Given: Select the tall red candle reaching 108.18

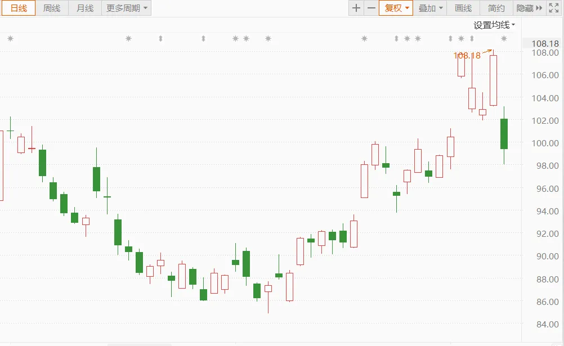Looking at the screenshot, I should click(493, 80).
